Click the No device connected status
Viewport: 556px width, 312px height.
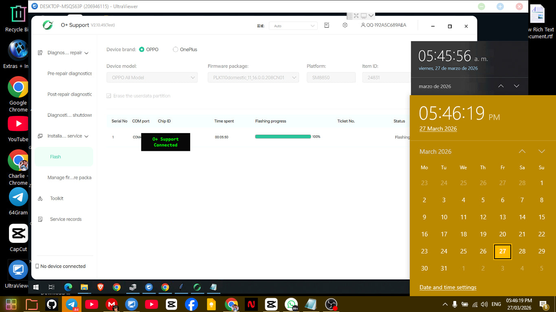point(61,266)
